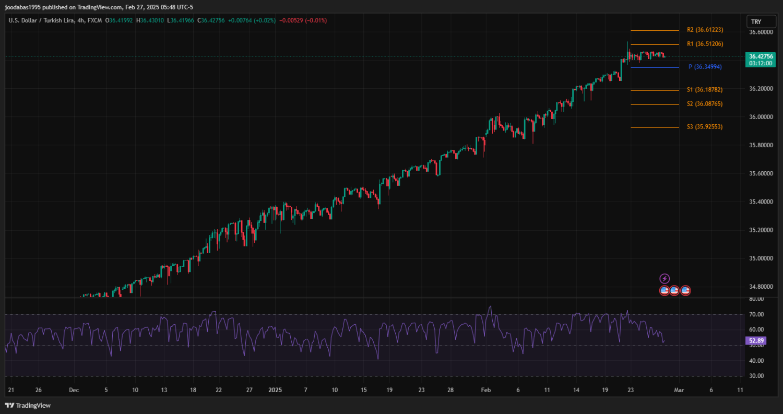Viewport: 783px width, 414px height.
Task: Click the Mar label on the time axis
Action: pyautogui.click(x=678, y=390)
